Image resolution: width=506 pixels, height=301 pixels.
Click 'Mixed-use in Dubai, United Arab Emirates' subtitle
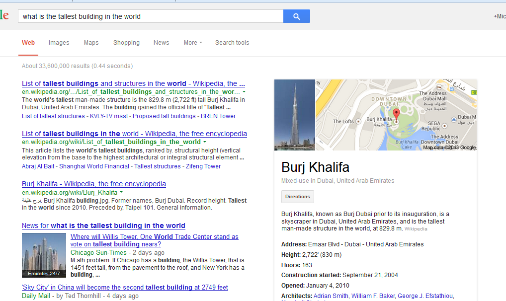point(338,181)
